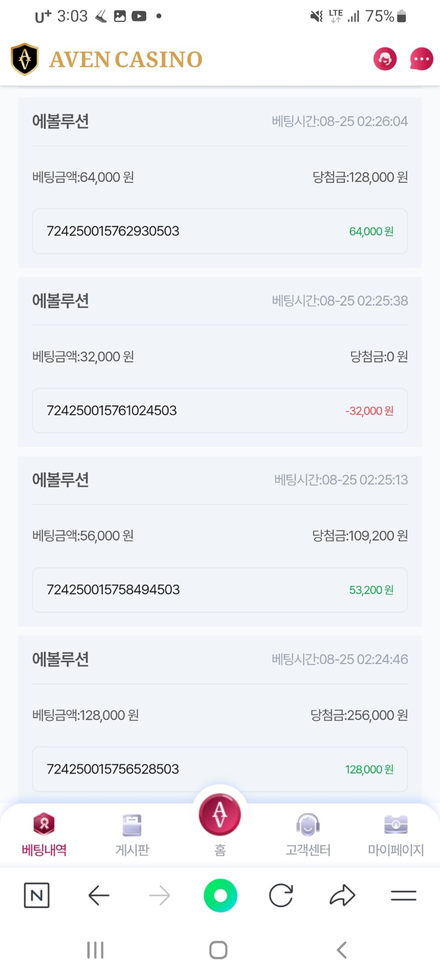Select bet record 724250015762930503

pyautogui.click(x=220, y=231)
